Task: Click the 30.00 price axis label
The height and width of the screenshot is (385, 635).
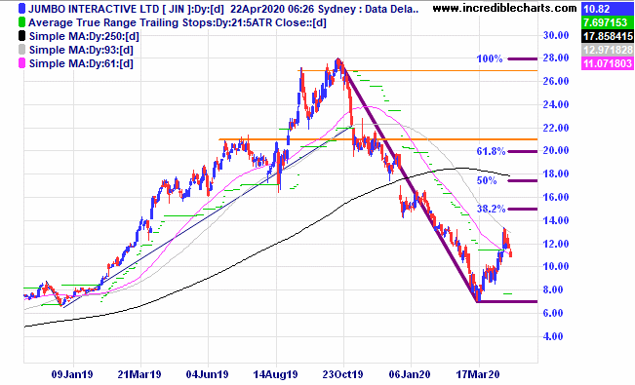Action: [556, 35]
